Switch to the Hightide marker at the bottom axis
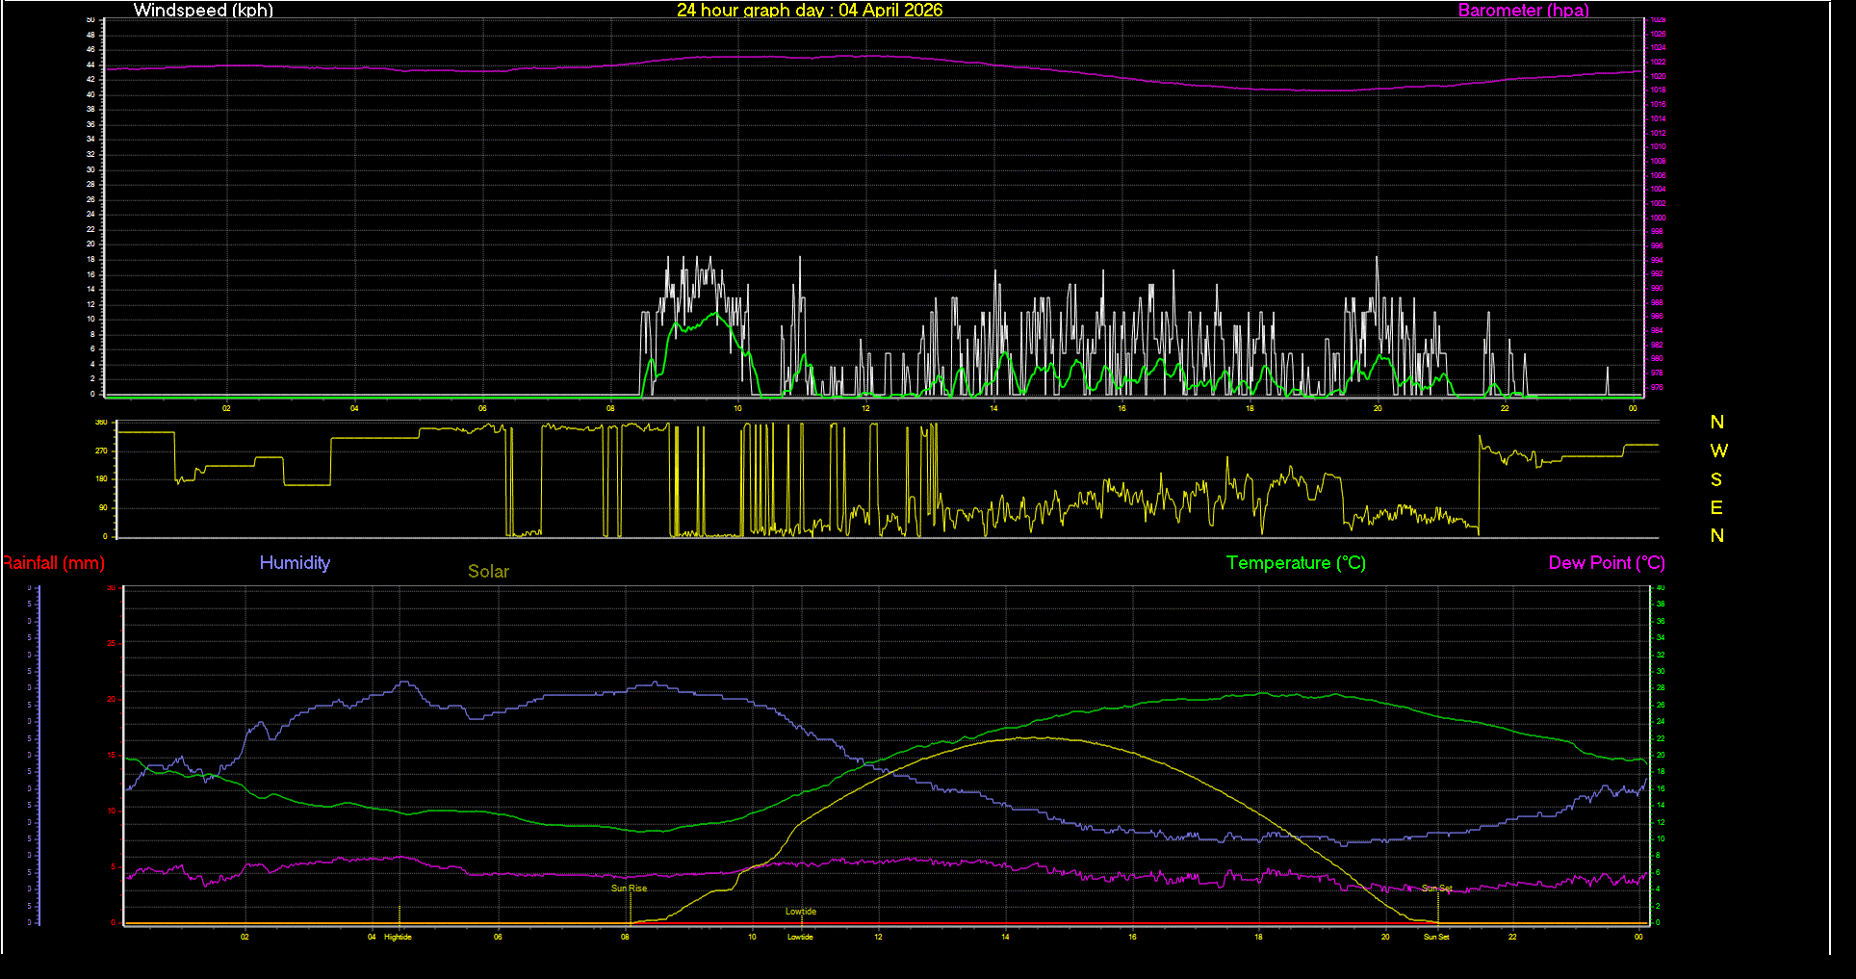The width and height of the screenshot is (1856, 979). pos(398,936)
